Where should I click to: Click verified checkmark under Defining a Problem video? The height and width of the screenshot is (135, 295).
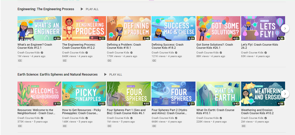pos(131,53)
